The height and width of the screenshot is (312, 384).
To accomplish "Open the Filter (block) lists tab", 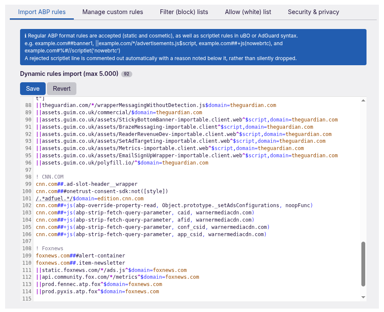I will [184, 12].
